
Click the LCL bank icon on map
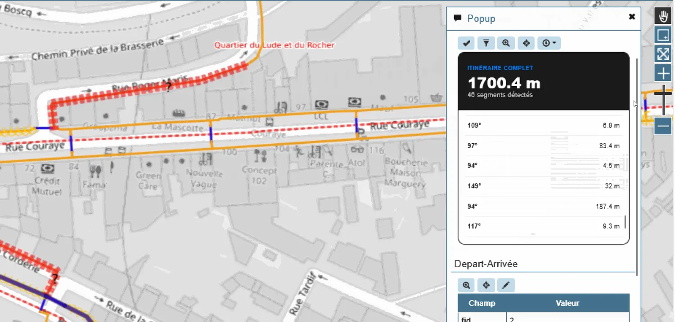click(x=321, y=104)
